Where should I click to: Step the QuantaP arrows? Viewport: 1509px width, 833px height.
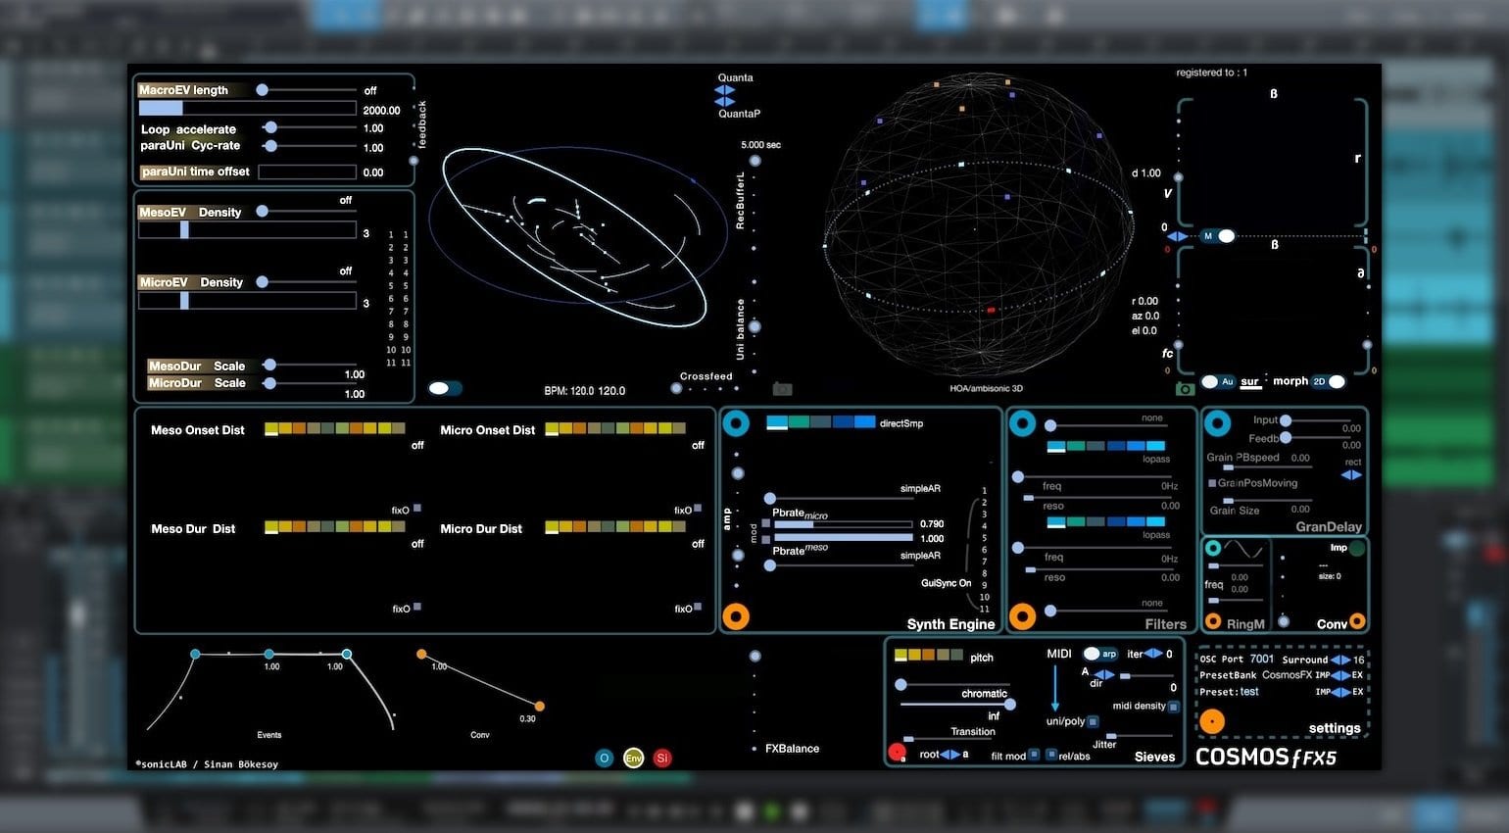pos(724,101)
